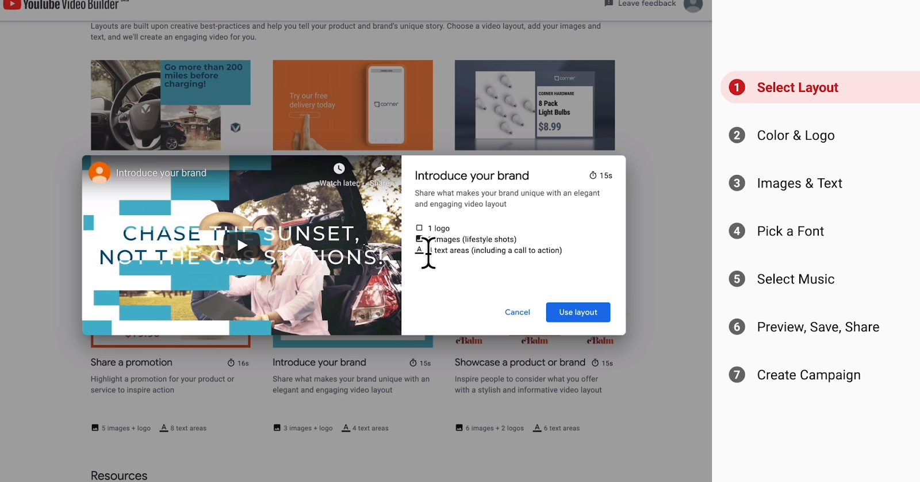Click the 'Create Campaign' step label

pyautogui.click(x=808, y=375)
